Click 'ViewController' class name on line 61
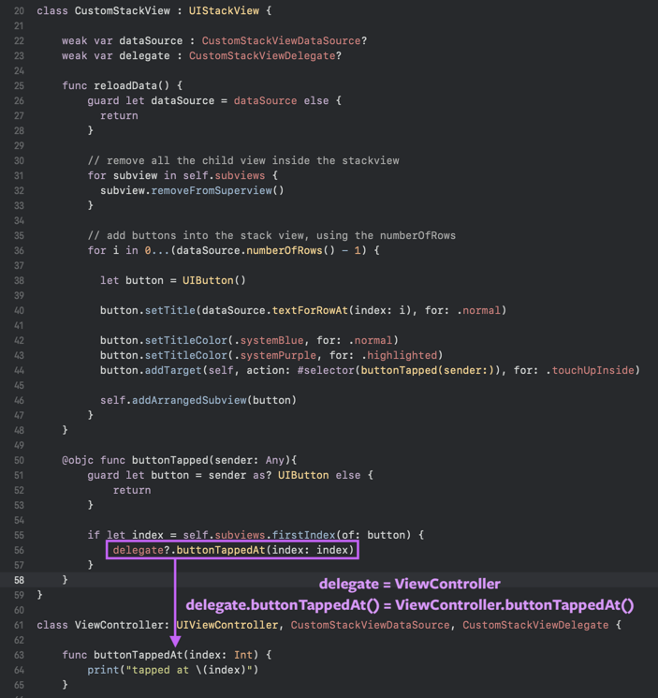The width and height of the screenshot is (658, 698). tap(119, 625)
